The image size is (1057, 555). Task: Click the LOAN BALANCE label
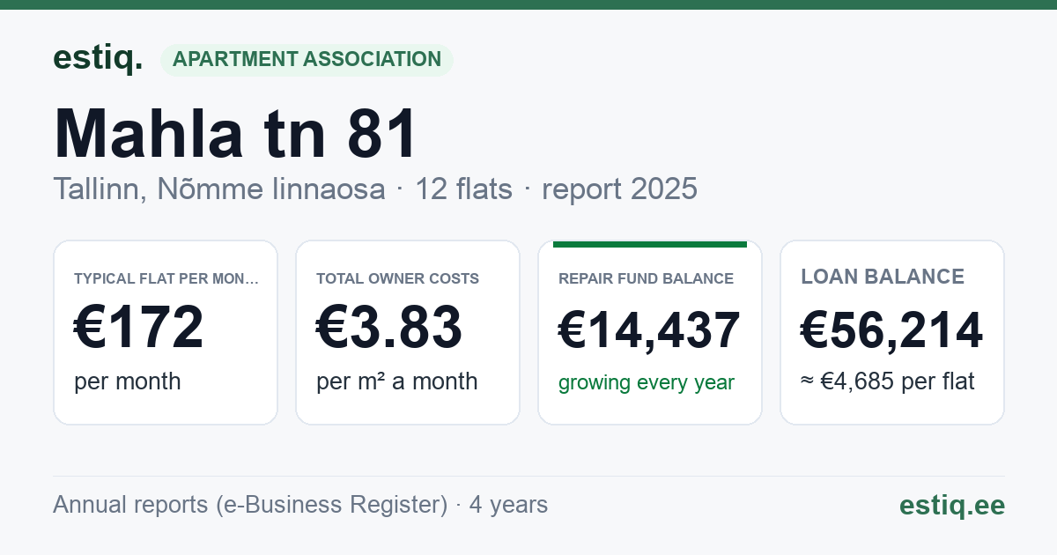point(883,277)
